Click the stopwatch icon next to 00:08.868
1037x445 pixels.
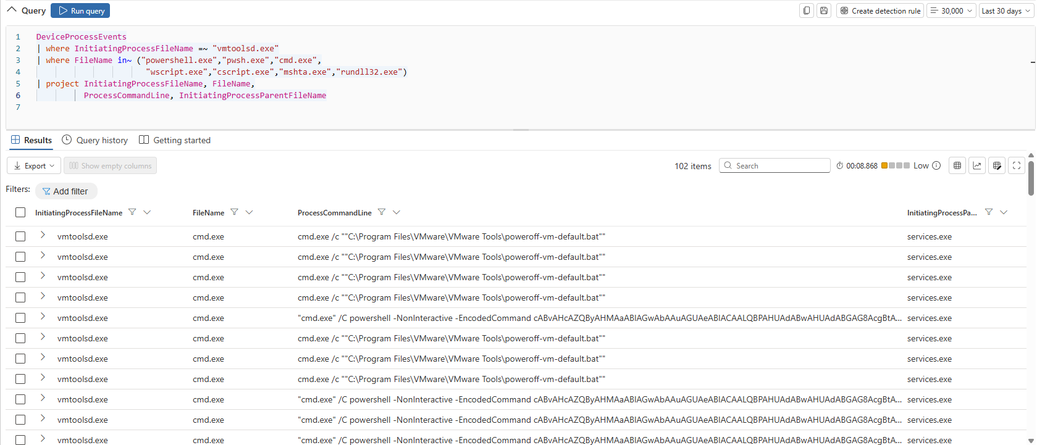pos(839,166)
